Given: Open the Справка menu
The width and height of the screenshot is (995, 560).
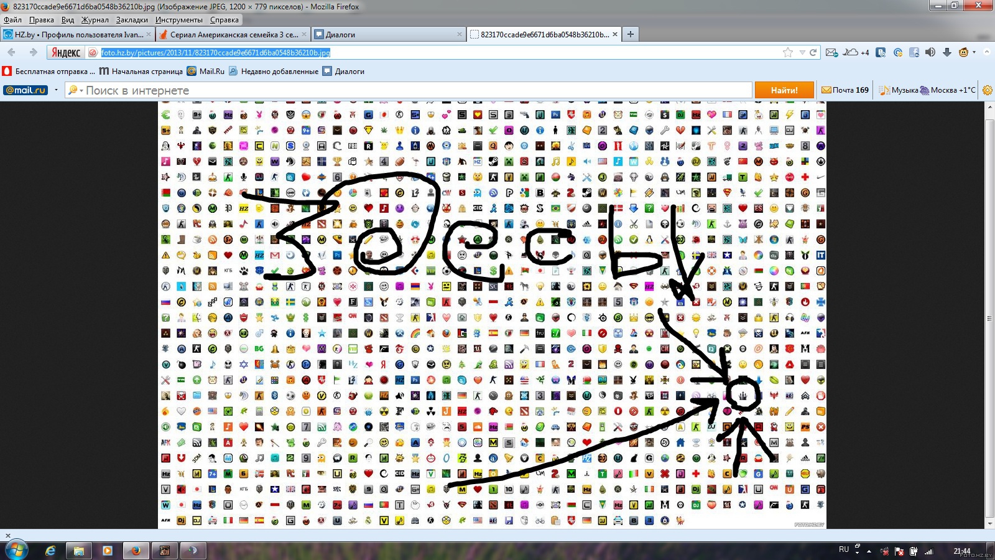Looking at the screenshot, I should pos(224,20).
